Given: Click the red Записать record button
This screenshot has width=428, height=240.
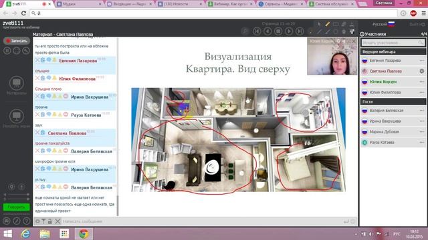Looking at the screenshot, I should [17, 41].
